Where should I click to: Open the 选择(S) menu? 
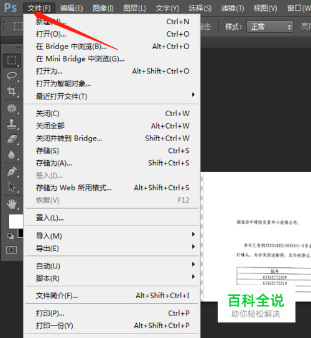coord(200,8)
